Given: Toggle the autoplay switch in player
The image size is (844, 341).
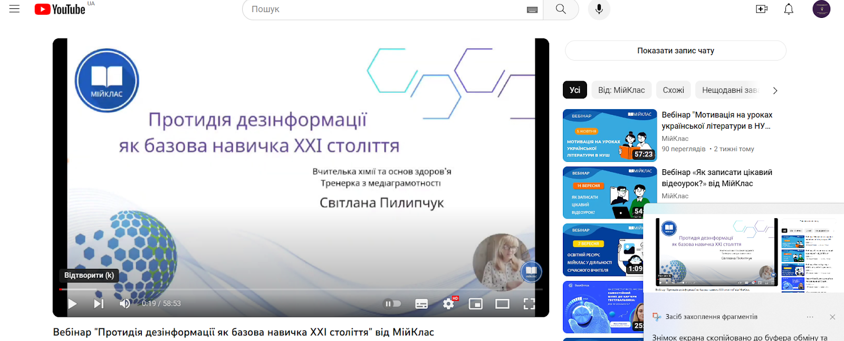Looking at the screenshot, I should pyautogui.click(x=393, y=304).
